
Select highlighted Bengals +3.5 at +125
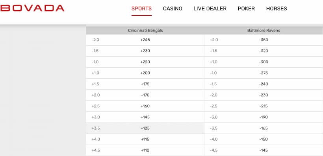click(x=145, y=128)
